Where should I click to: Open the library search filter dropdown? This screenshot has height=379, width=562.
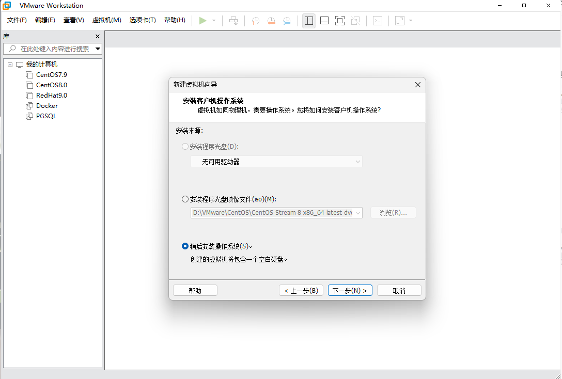click(x=98, y=49)
